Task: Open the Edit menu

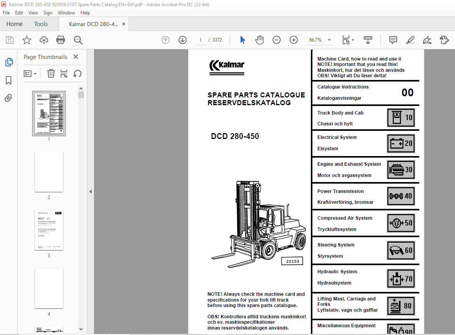Action: pos(19,13)
